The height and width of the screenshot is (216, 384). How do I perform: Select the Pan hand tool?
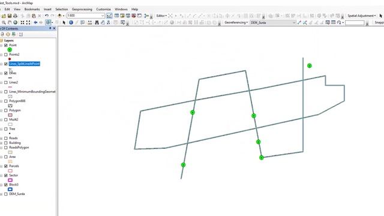click(x=10, y=23)
